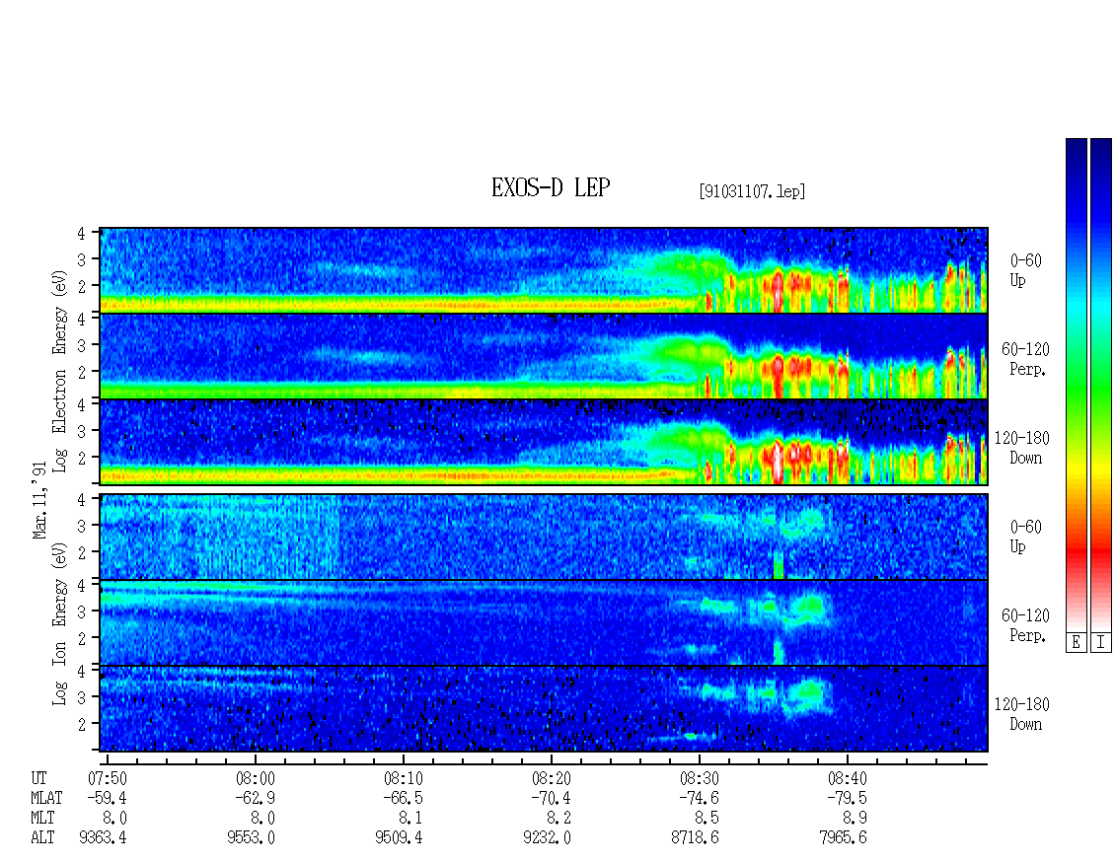Click the "MLAT" row label
The width and height of the screenshot is (1115, 863).
point(46,798)
